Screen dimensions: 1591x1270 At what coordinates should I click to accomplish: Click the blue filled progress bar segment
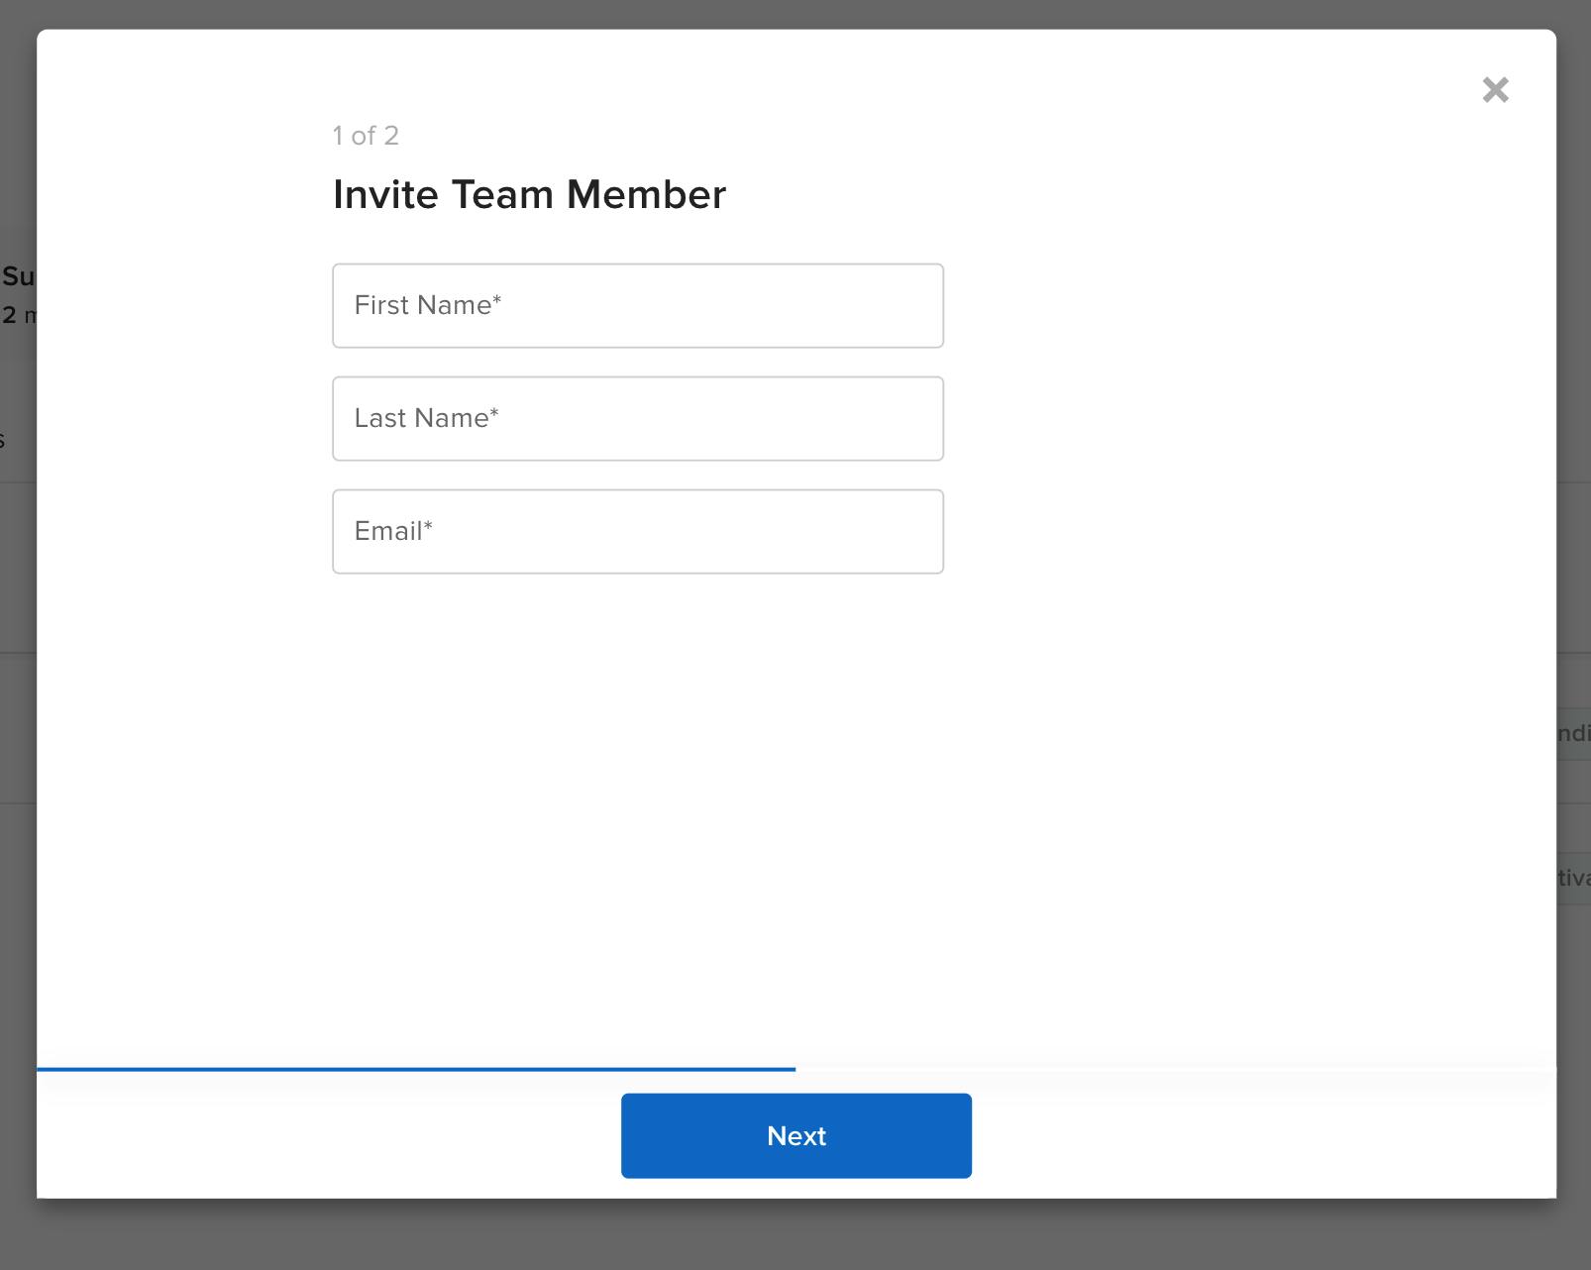(x=416, y=1069)
